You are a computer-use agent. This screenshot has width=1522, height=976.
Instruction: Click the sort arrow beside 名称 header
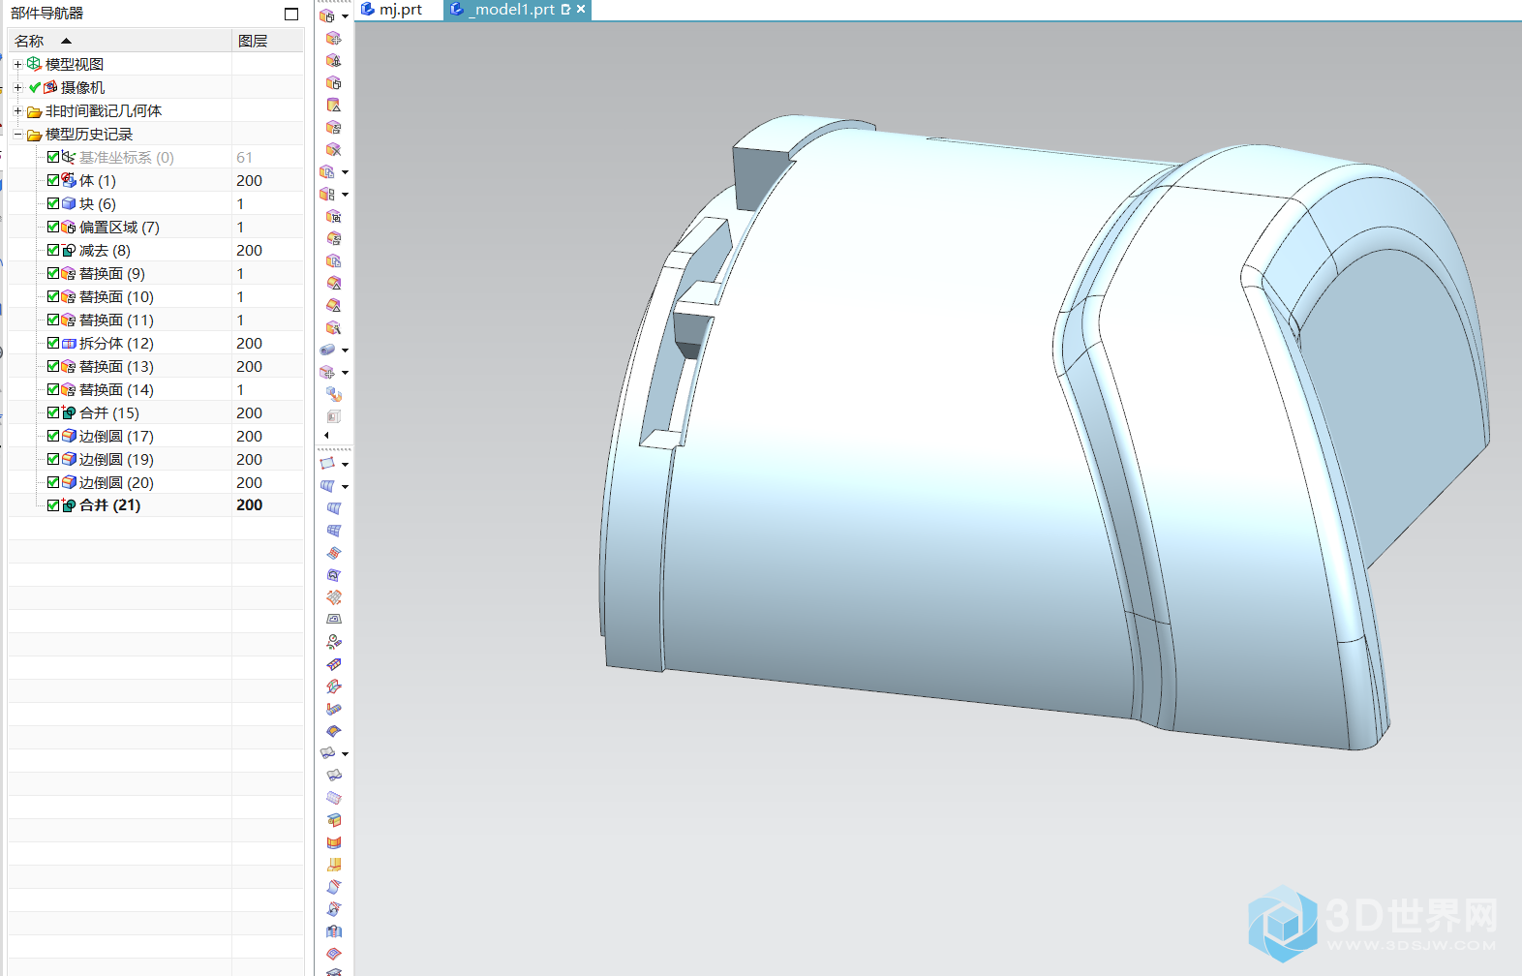(x=66, y=41)
